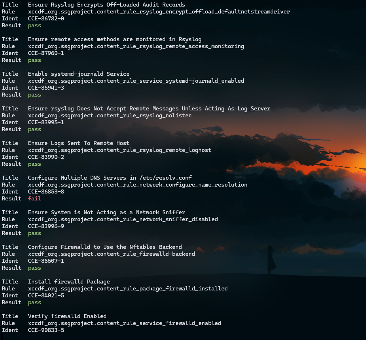Click the 'Install firewalld Package' title
Image resolution: width=366 pixels, height=340 pixels.
click(x=69, y=282)
